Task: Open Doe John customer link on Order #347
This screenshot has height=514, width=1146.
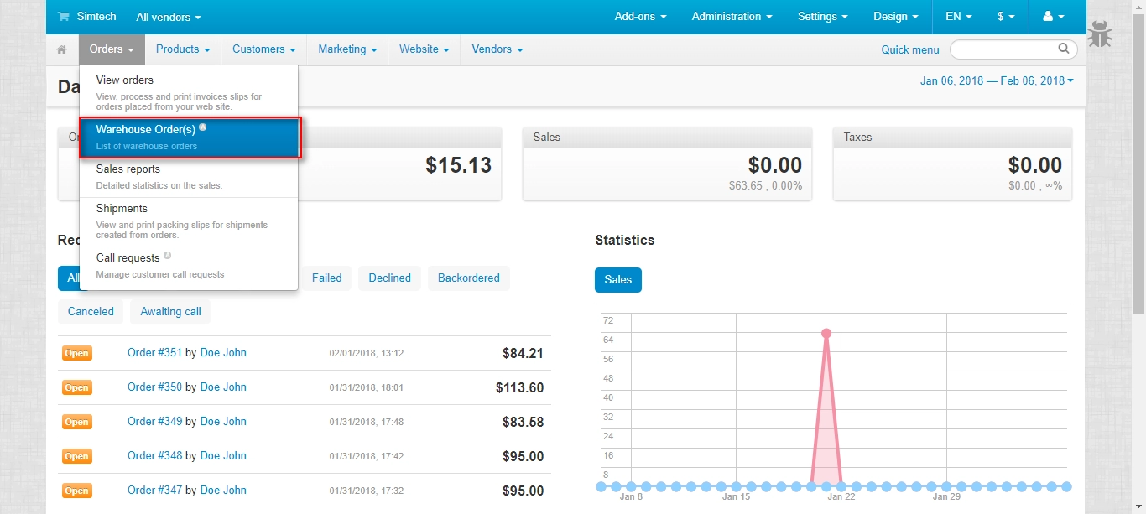Action: 223,491
